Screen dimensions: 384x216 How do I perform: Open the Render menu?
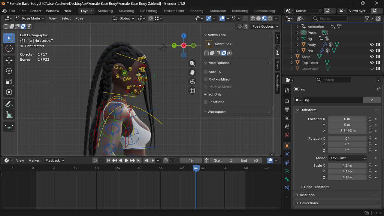coord(36,11)
